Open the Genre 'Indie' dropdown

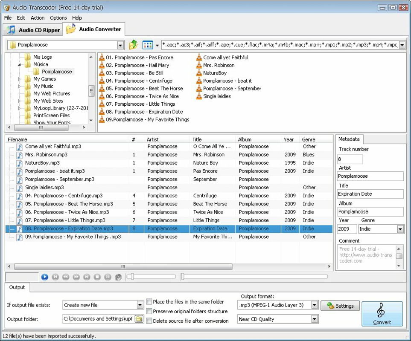pyautogui.click(x=400, y=229)
